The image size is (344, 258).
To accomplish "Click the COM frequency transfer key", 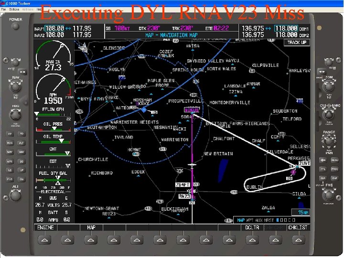I will point(322,72).
